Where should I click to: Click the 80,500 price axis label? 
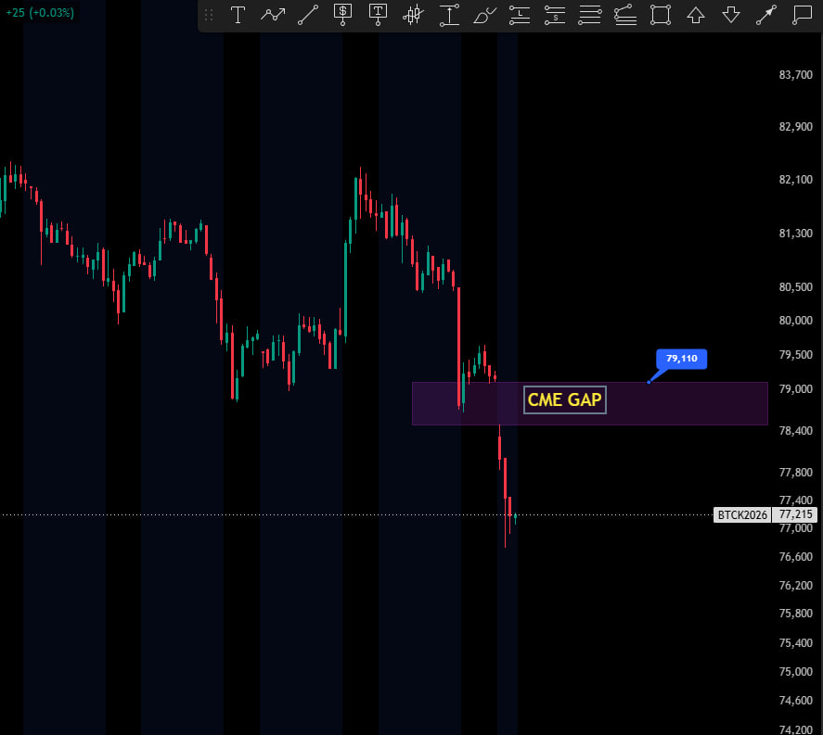(795, 287)
